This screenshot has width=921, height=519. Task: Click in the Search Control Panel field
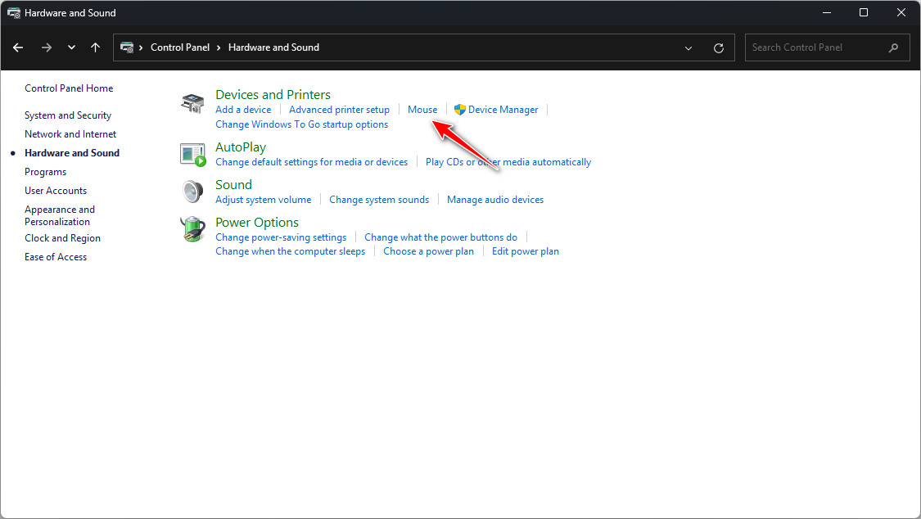[815, 47]
